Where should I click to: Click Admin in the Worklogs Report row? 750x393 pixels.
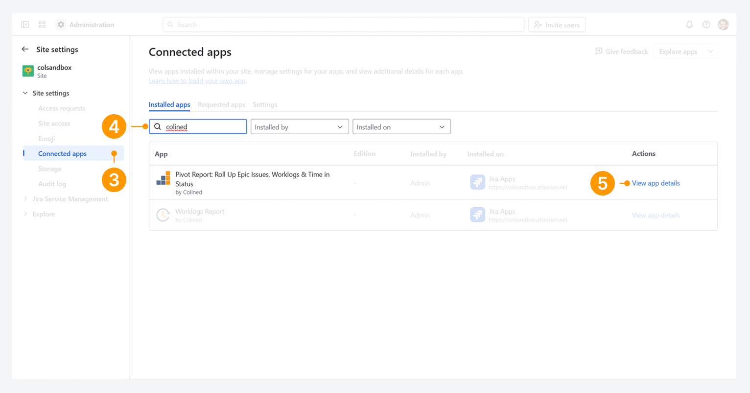[x=420, y=215]
